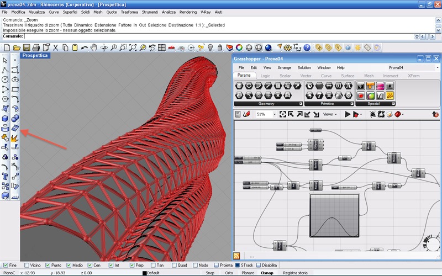Toggle the Tan osnap checkbox
Image resolution: width=442 pixels, height=276 pixels.
153,266
